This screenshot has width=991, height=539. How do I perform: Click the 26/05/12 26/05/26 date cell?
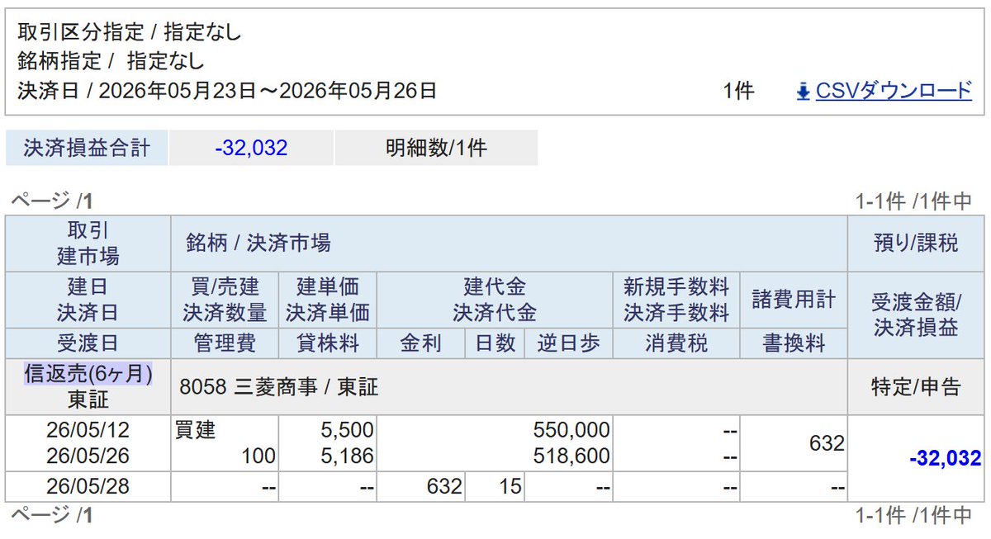coord(88,443)
